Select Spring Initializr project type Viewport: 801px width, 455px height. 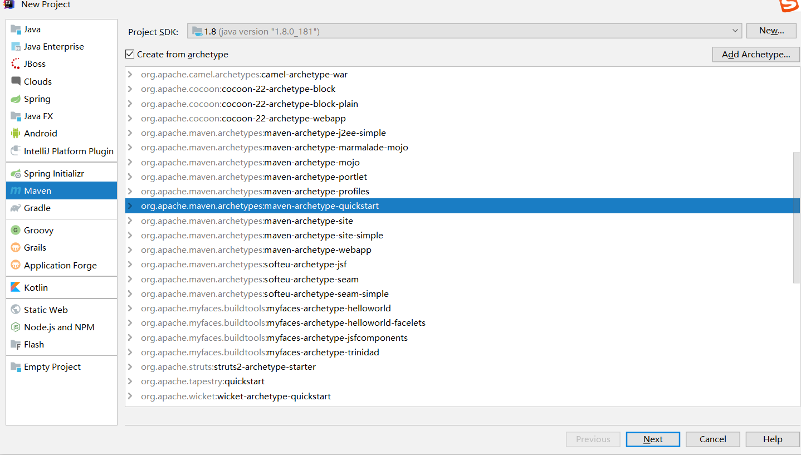[x=61, y=174]
